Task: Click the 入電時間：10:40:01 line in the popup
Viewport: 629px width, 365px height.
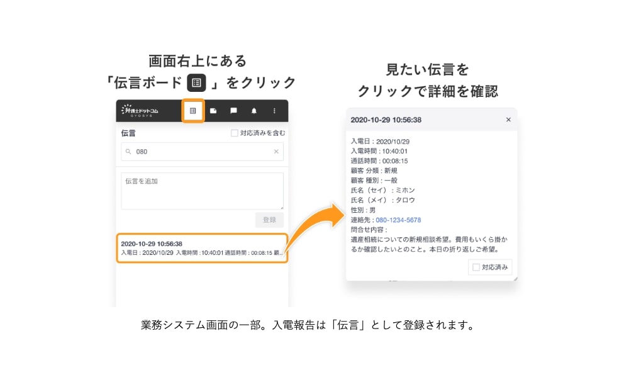Action: pos(379,151)
